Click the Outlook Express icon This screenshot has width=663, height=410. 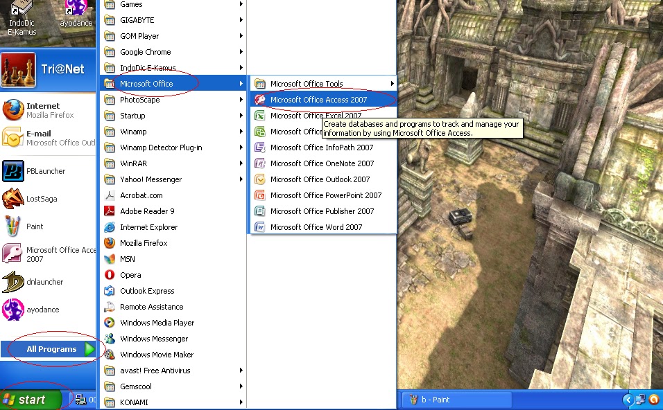pos(110,291)
